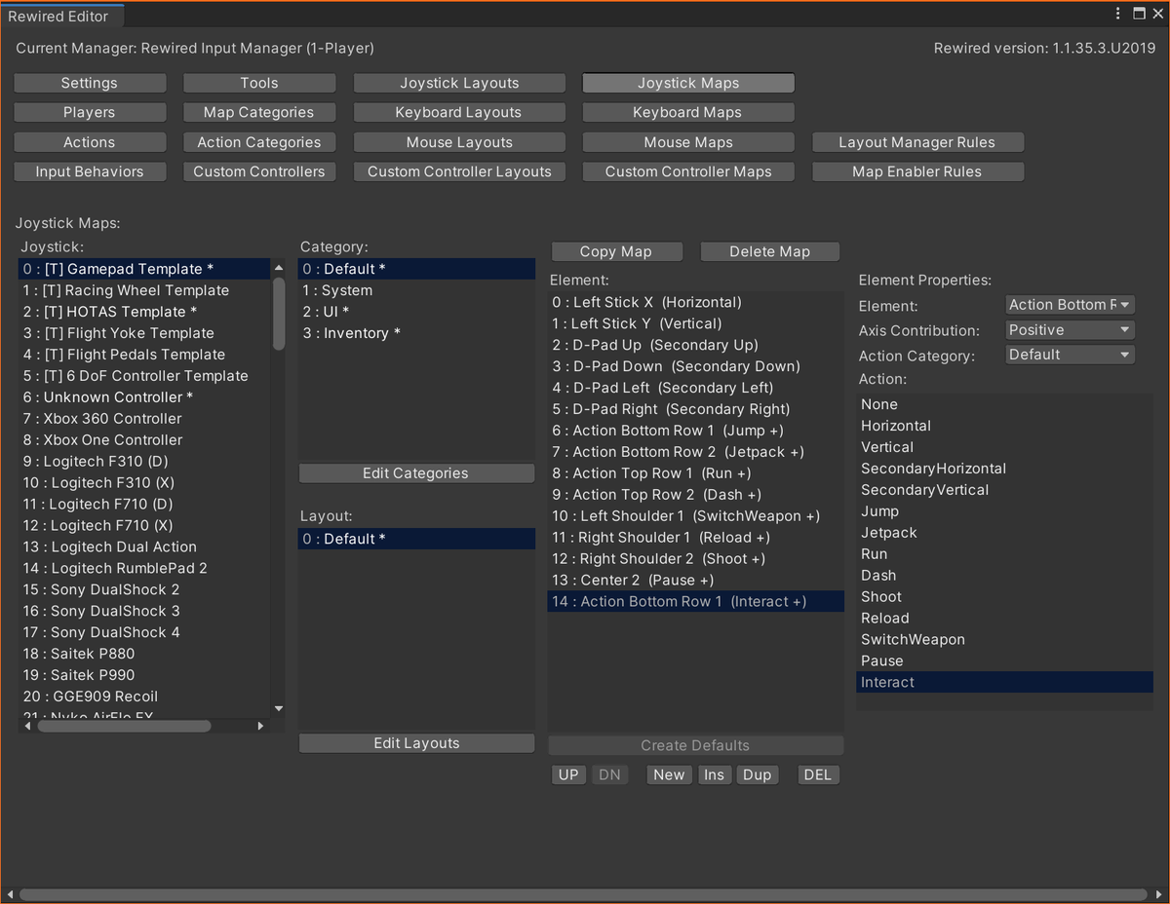
Task: Open the Actions section
Action: 90,142
